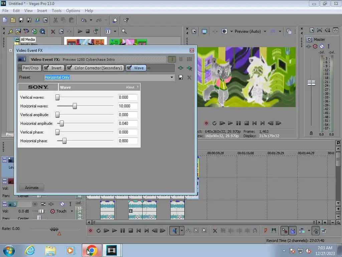Click the Animate button
The height and width of the screenshot is (257, 342).
tap(32, 188)
